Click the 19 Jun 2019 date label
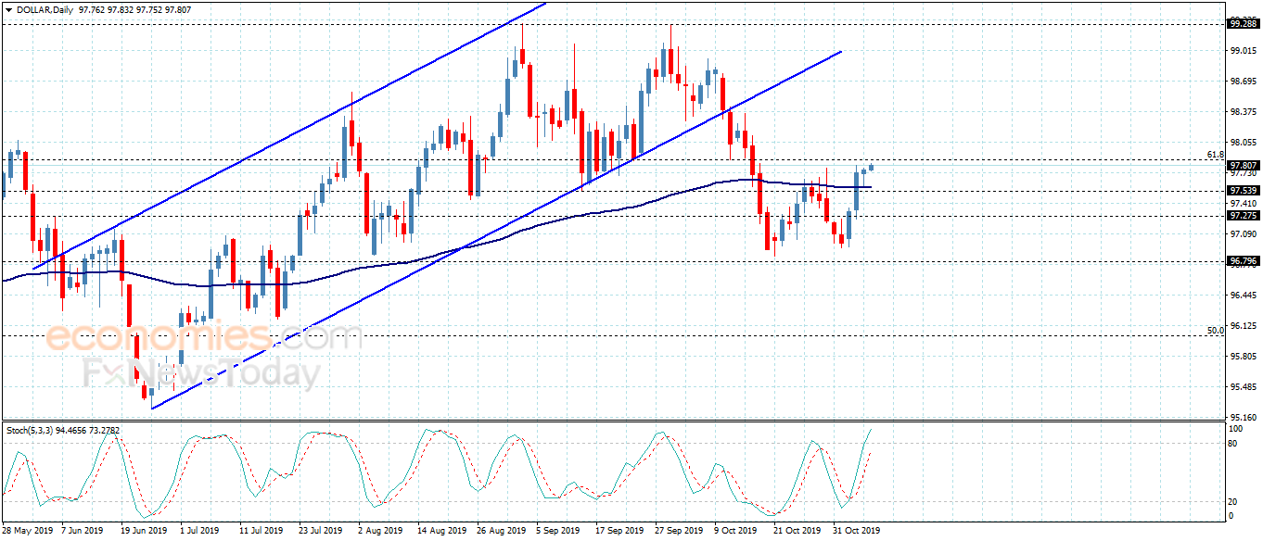Image resolution: width=1263 pixels, height=541 pixels. (x=142, y=531)
